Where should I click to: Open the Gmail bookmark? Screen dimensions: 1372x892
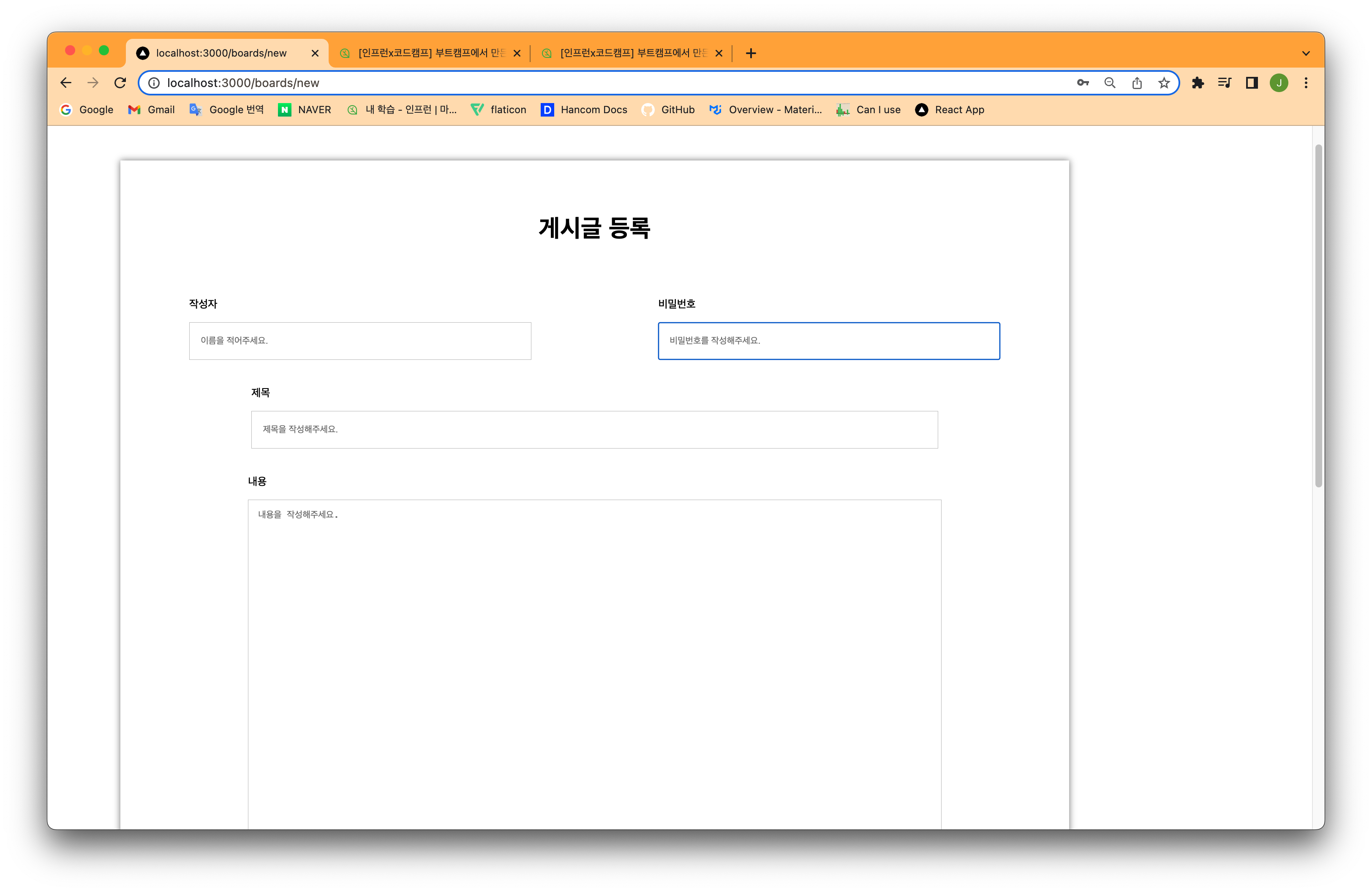point(151,109)
